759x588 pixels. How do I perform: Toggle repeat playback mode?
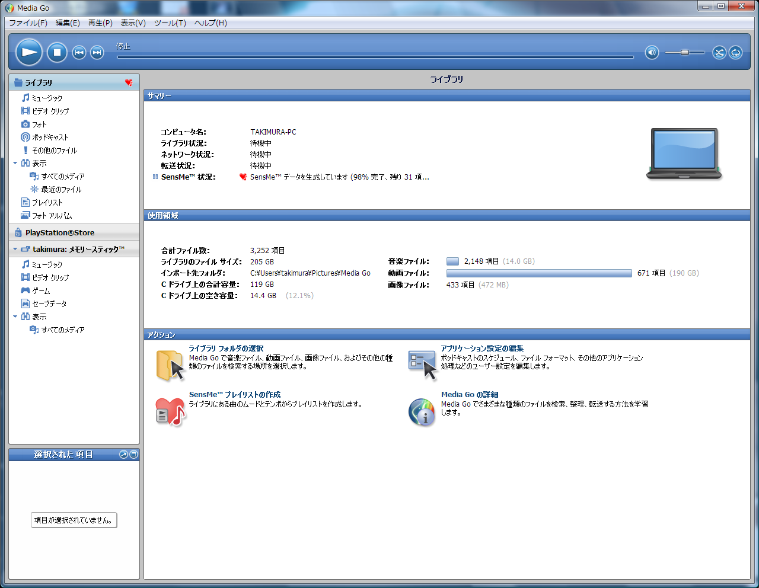(735, 52)
